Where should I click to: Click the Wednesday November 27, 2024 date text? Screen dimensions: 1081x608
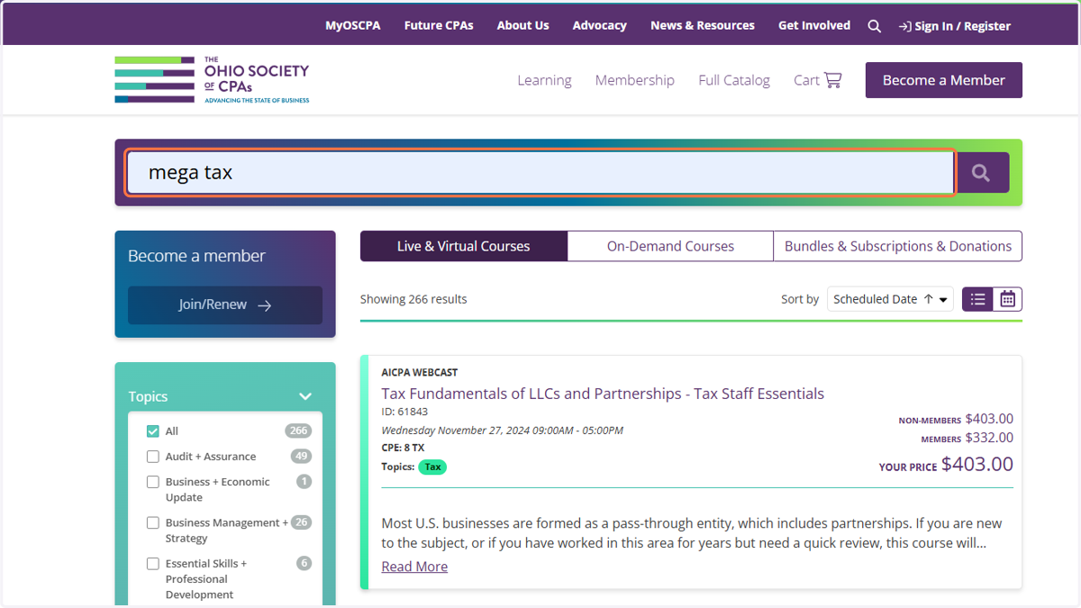pos(502,431)
